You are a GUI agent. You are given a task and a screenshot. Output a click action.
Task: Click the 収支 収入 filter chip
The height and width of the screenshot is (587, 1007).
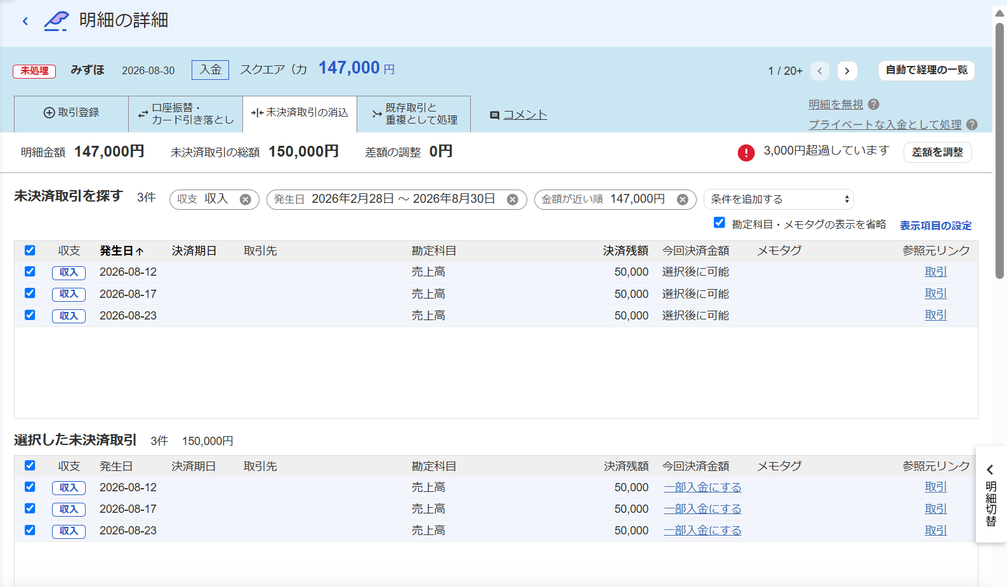[214, 200]
